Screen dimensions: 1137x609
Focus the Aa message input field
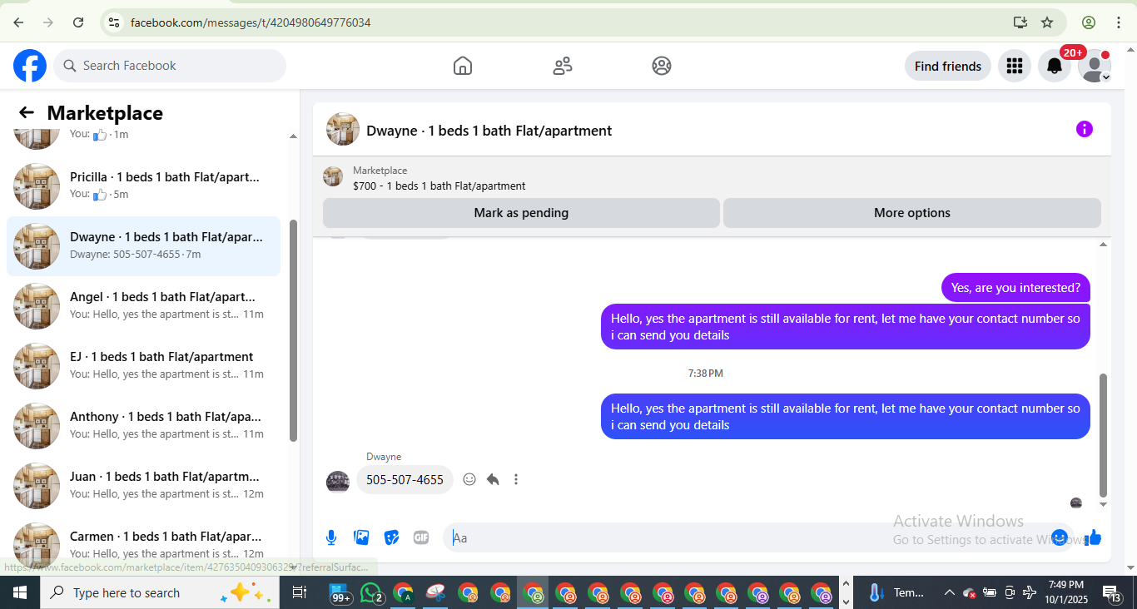point(749,537)
